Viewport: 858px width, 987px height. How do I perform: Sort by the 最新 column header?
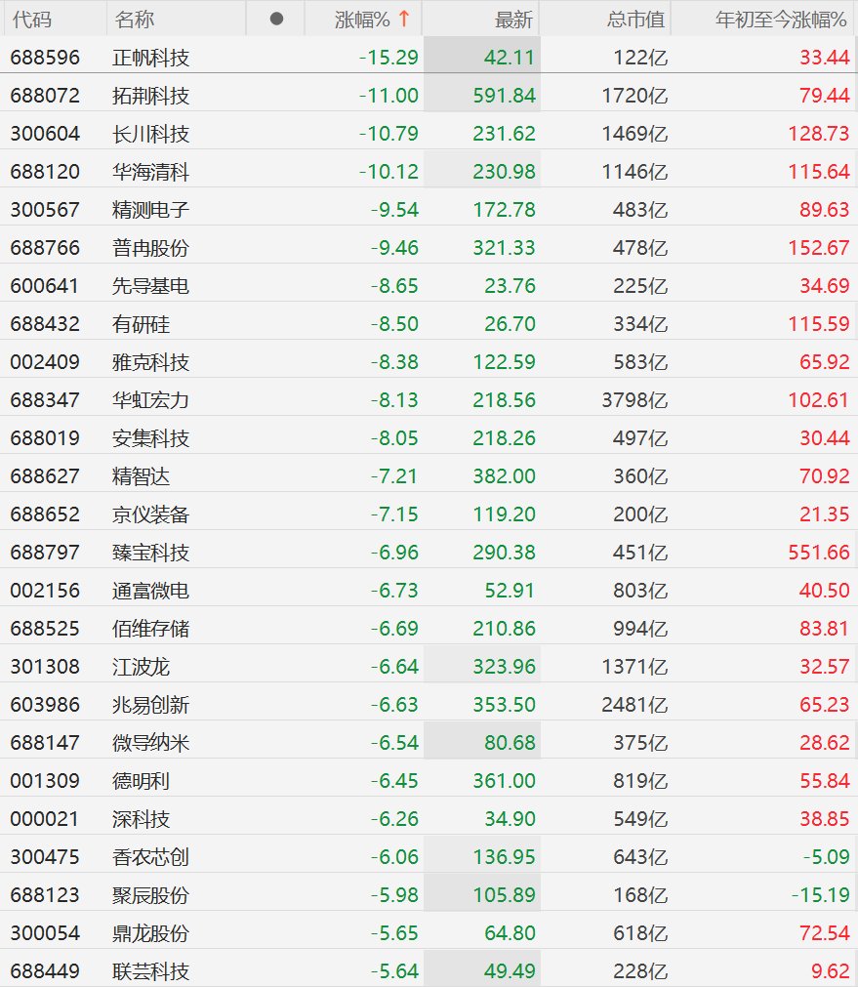[513, 20]
